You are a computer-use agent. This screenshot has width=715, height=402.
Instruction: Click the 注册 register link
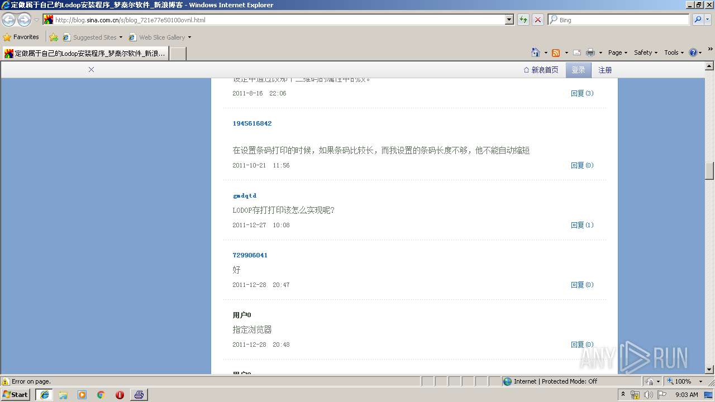pos(605,70)
